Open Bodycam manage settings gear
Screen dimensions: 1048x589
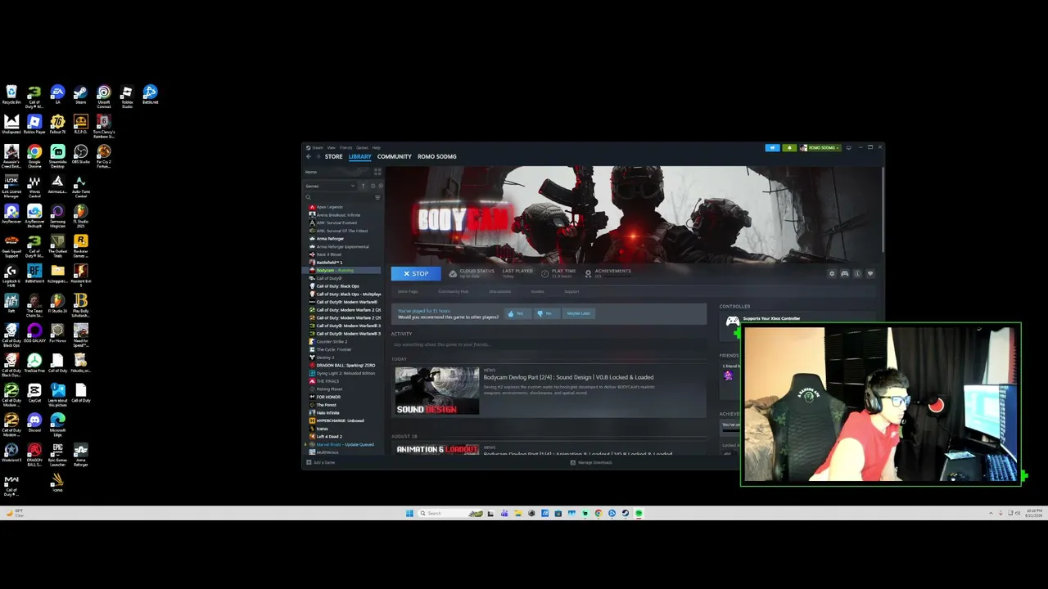[832, 273]
